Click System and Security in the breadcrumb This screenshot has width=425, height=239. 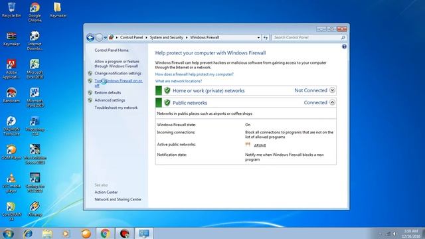[x=167, y=37]
